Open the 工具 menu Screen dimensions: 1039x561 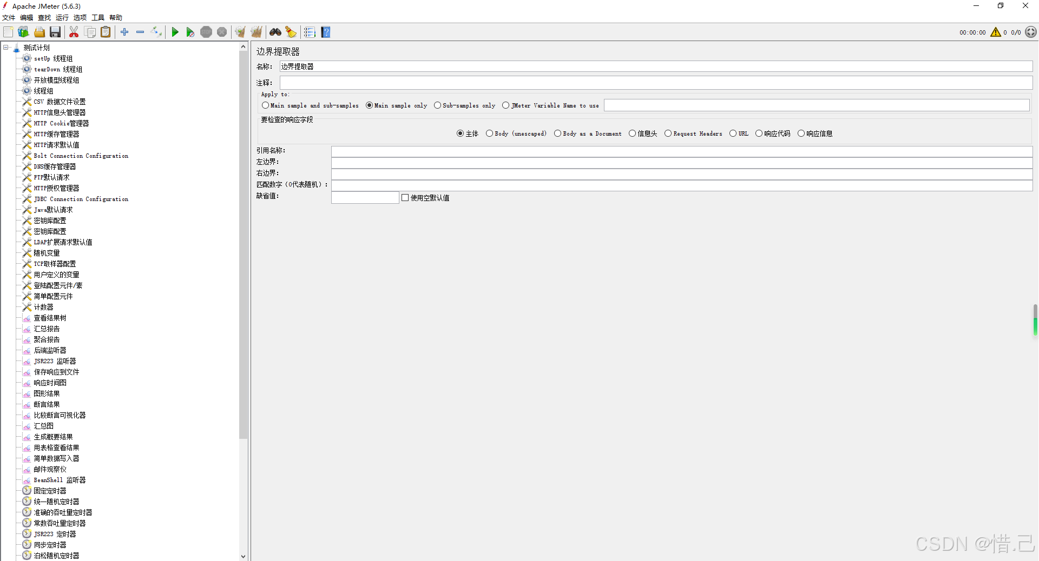point(98,18)
